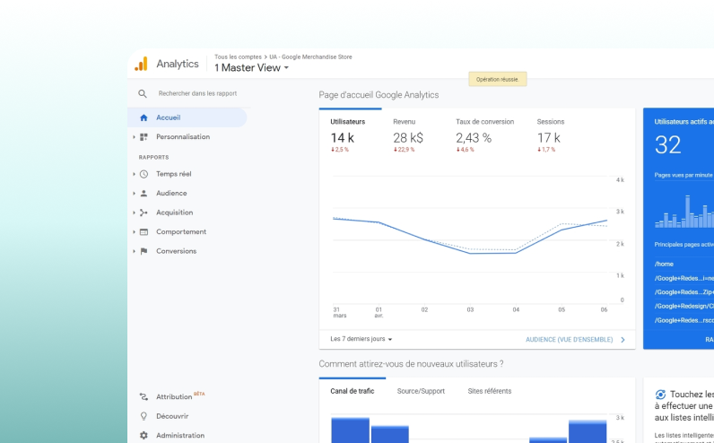
Task: Click the Acquisition branching icon
Action: click(x=144, y=213)
